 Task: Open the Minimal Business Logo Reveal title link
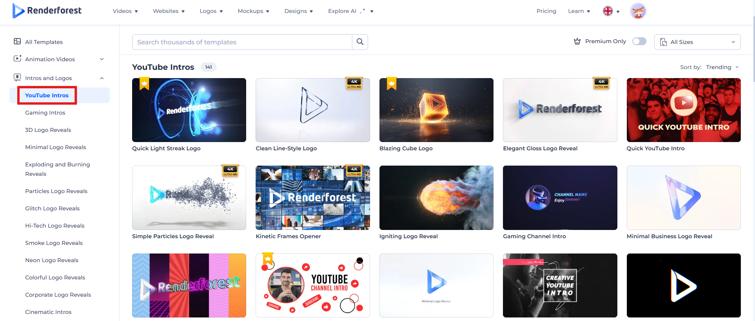click(669, 236)
